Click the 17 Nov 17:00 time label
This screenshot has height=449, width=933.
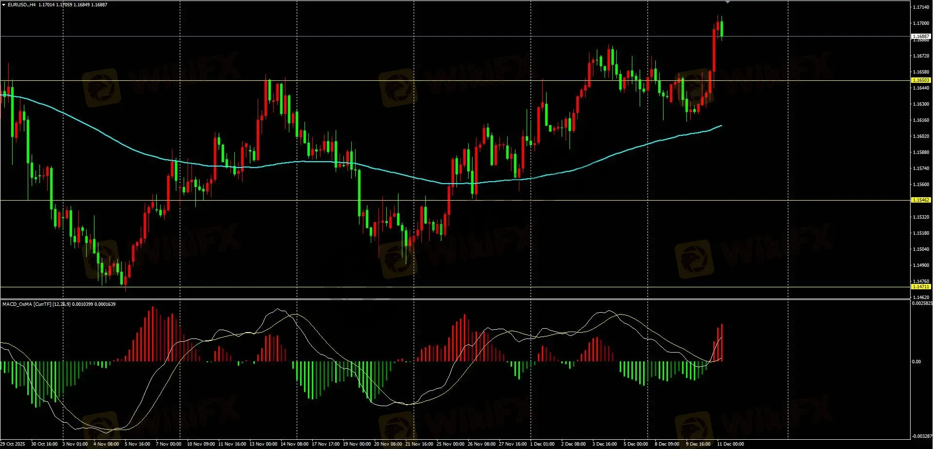pos(326,444)
